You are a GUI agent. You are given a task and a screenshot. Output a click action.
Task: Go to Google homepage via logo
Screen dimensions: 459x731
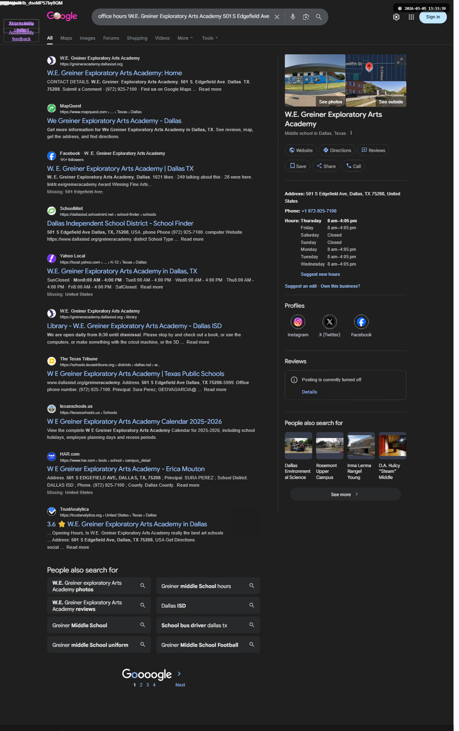pos(62,16)
